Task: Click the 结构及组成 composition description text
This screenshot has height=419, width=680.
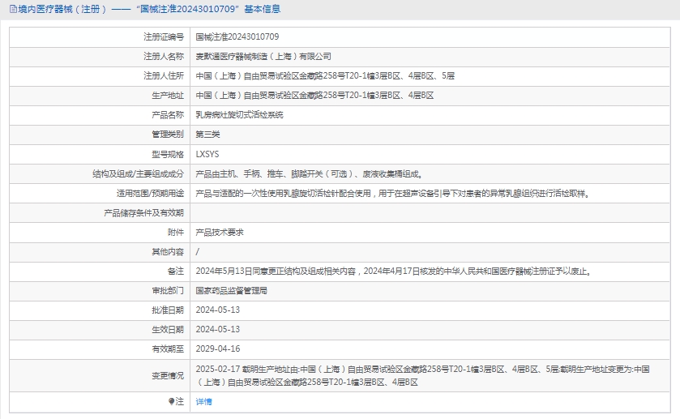Action: 309,173
